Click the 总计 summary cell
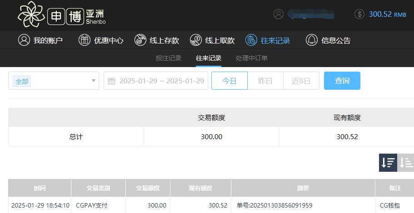 [x=76, y=137]
